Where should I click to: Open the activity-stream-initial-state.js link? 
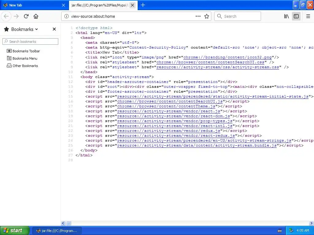point(213,96)
